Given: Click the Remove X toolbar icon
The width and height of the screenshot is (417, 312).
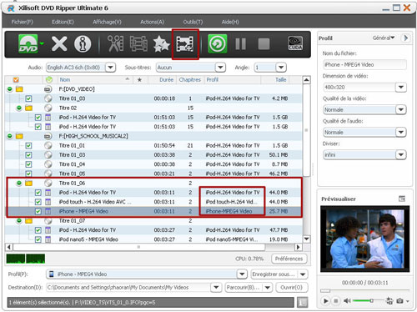Looking at the screenshot, I should click(59, 44).
